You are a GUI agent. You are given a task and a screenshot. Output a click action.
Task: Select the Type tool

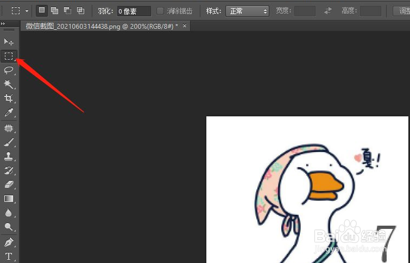(9, 256)
